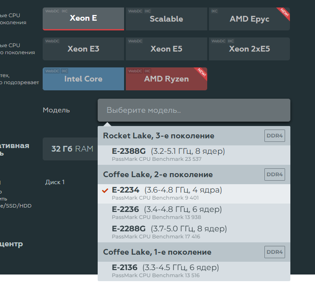The width and height of the screenshot is (315, 282).
Task: Choose the red AMD Ryzen tab
Action: (166, 78)
